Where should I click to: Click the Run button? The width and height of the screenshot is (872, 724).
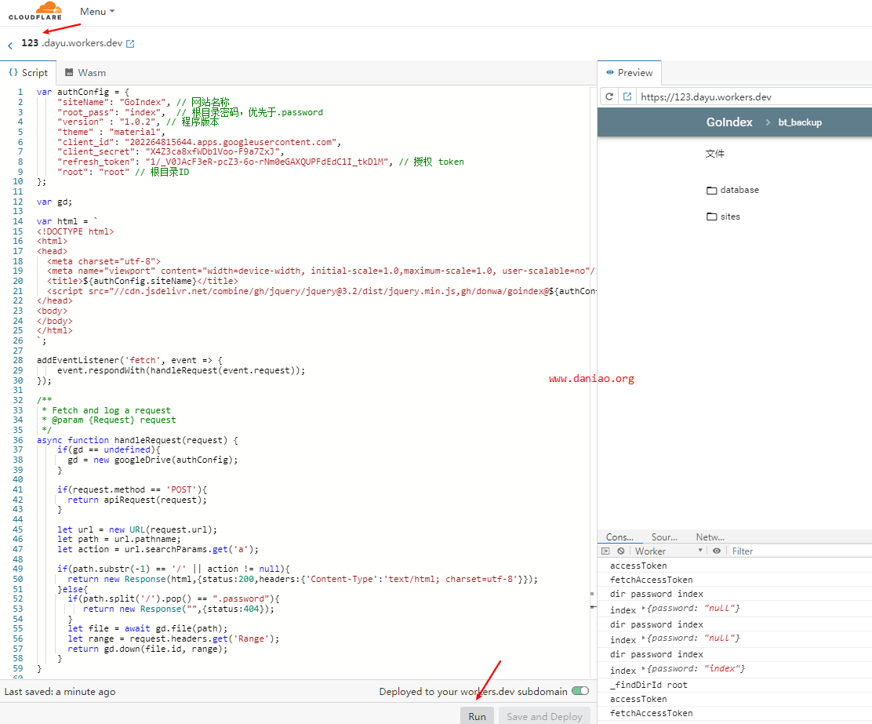[477, 716]
